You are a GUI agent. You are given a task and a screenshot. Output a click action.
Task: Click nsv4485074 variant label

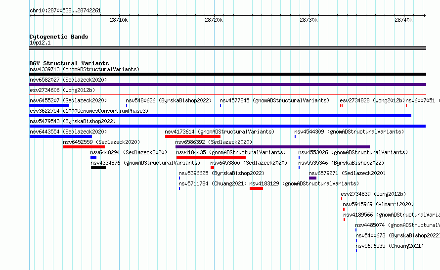pos(397,225)
